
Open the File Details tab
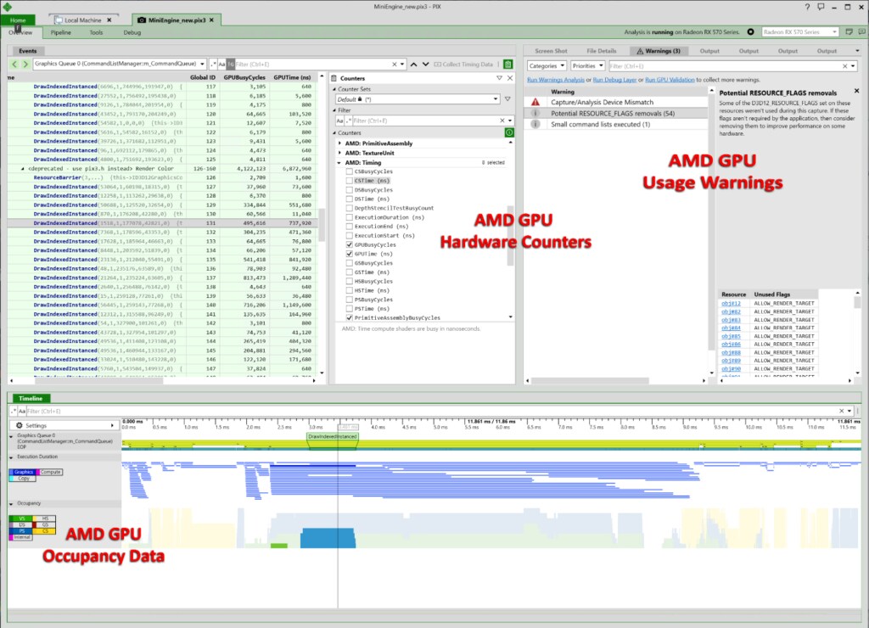(602, 51)
